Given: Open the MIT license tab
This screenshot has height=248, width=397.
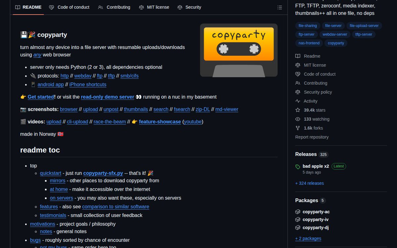Looking at the screenshot, I should (x=154, y=7).
